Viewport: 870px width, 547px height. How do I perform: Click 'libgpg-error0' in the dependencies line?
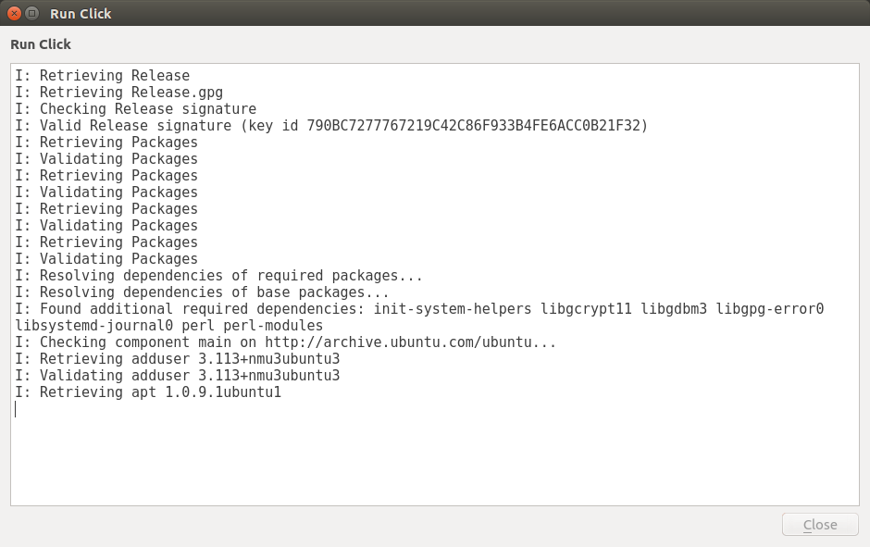(770, 309)
